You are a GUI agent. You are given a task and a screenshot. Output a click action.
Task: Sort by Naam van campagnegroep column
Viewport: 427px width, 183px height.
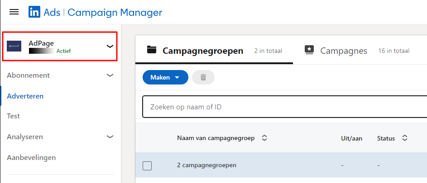(x=264, y=138)
